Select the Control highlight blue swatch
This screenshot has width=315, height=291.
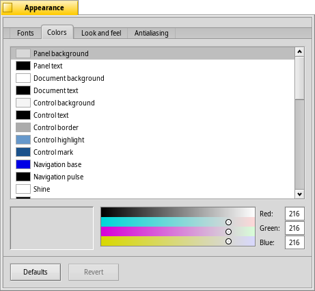[23, 140]
